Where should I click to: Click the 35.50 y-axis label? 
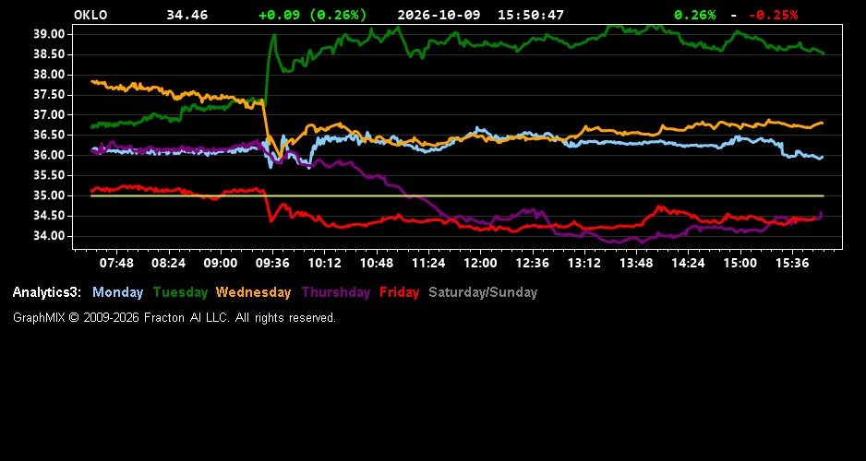coord(50,175)
